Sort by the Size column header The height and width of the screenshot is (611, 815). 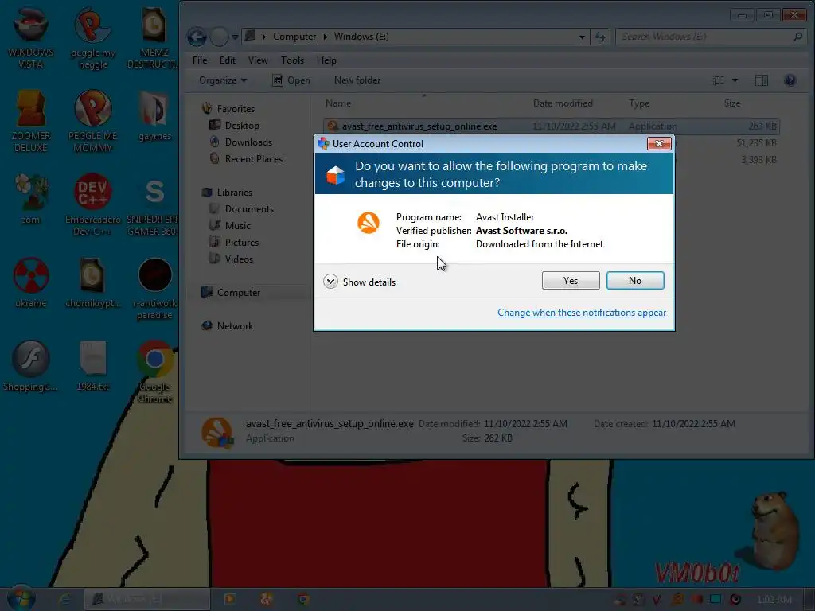click(732, 103)
